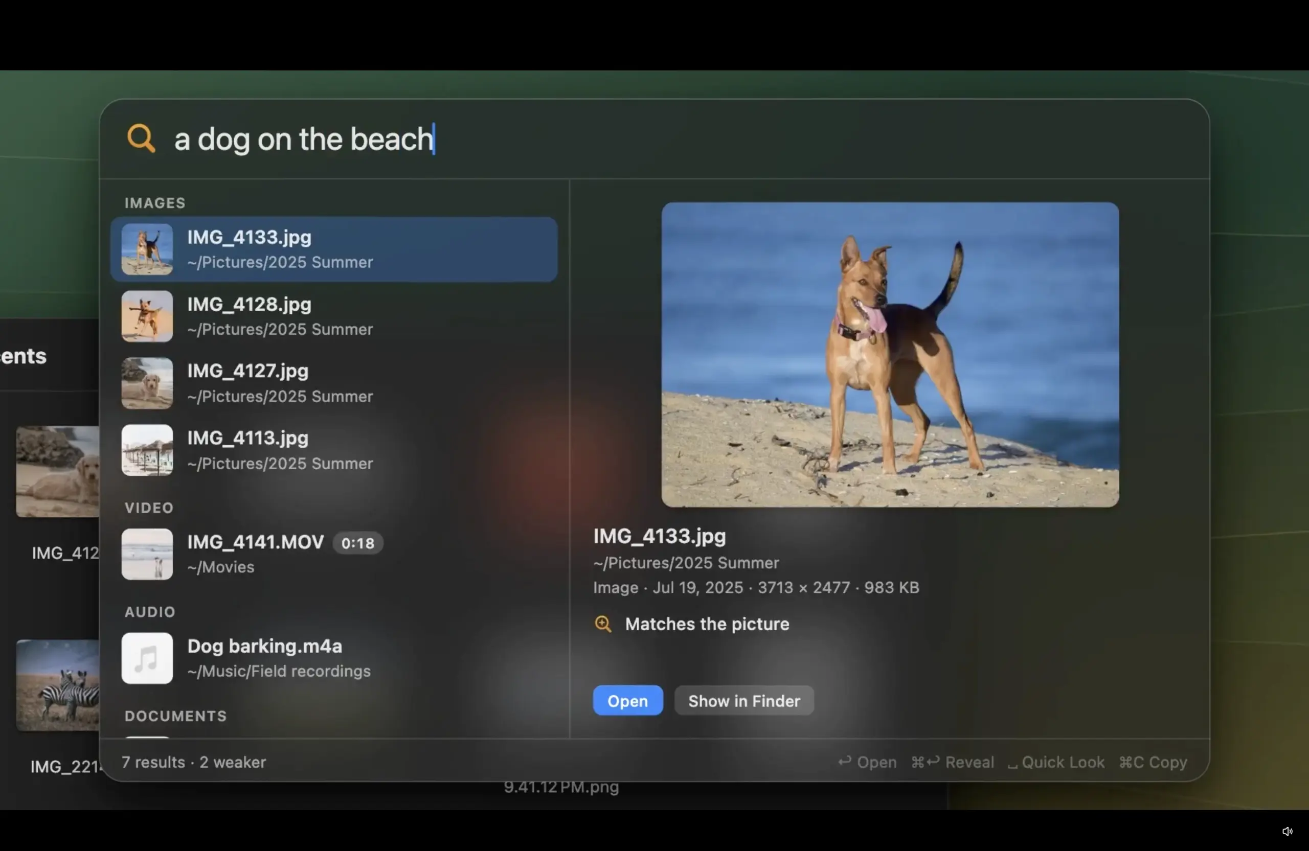
Task: Click the speaker volume icon in corner
Action: pyautogui.click(x=1288, y=831)
